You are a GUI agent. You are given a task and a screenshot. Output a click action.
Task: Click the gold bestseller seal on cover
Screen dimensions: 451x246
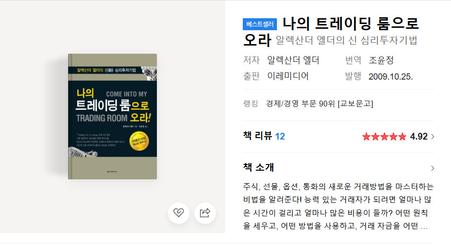(139, 141)
